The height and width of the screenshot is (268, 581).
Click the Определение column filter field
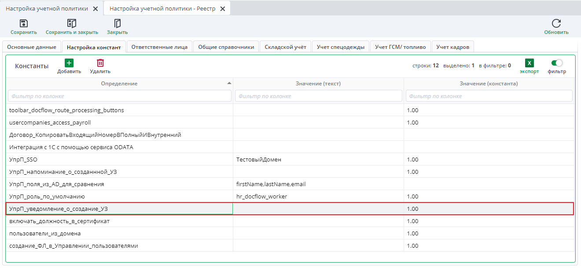[x=120, y=96]
